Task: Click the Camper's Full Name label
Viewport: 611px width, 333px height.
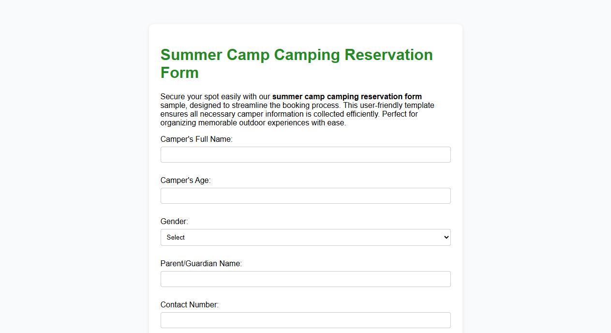Action: coord(196,139)
